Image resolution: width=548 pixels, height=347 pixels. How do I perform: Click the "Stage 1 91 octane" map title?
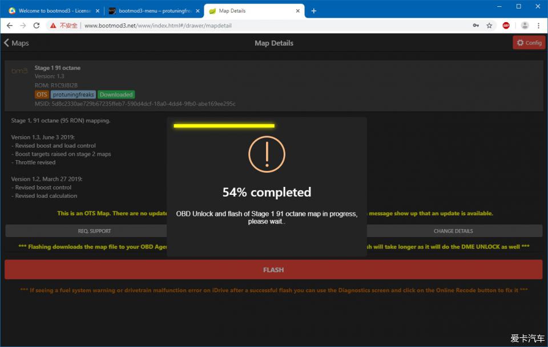(x=57, y=68)
